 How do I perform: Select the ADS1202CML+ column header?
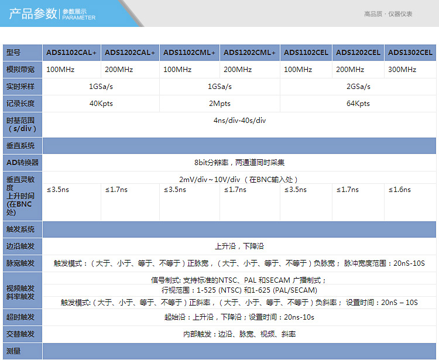(249, 53)
